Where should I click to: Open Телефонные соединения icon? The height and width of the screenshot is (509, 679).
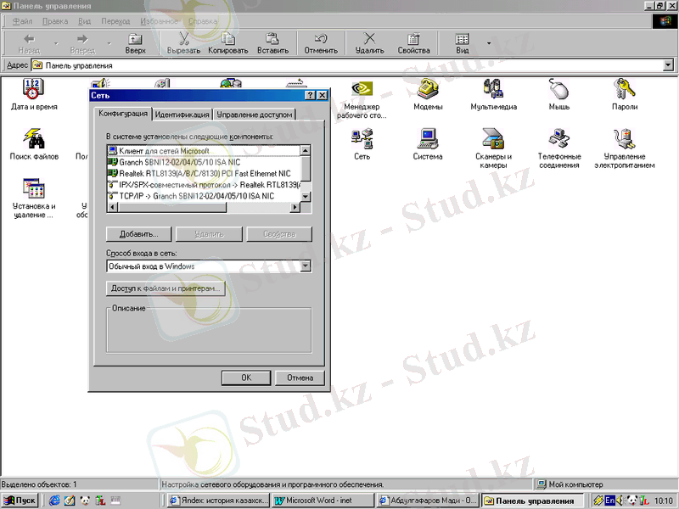pos(558,139)
